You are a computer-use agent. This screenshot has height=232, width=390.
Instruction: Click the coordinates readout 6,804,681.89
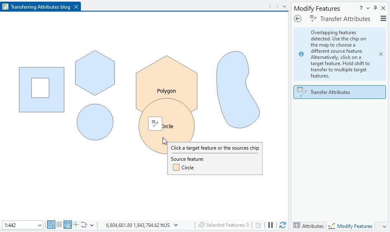pyautogui.click(x=138, y=225)
